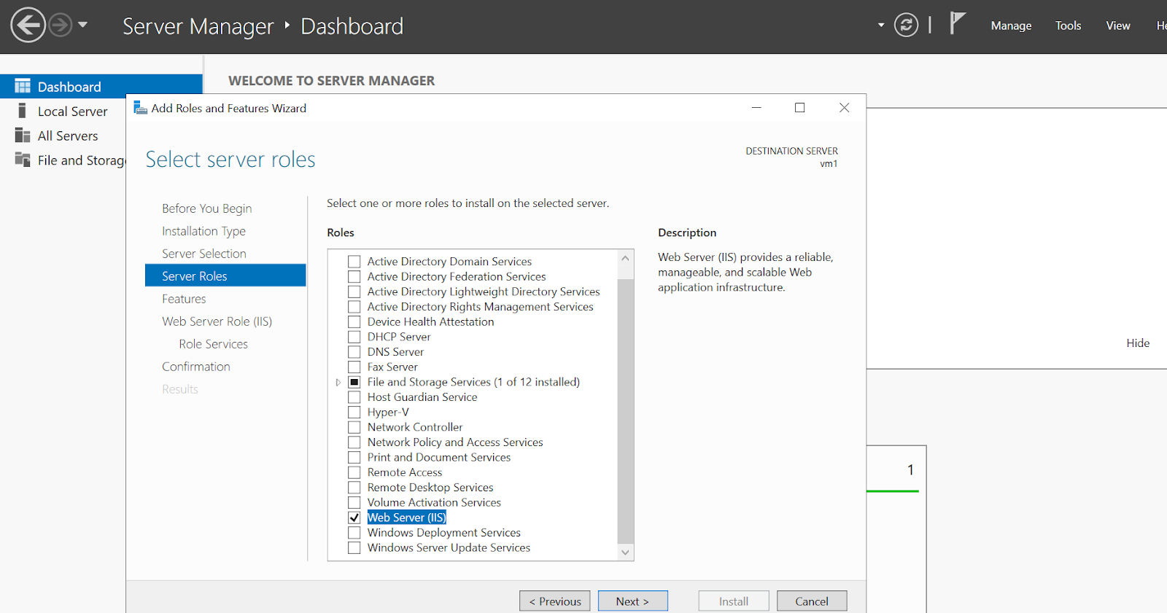
Task: Click the Previous button
Action: [x=555, y=601]
